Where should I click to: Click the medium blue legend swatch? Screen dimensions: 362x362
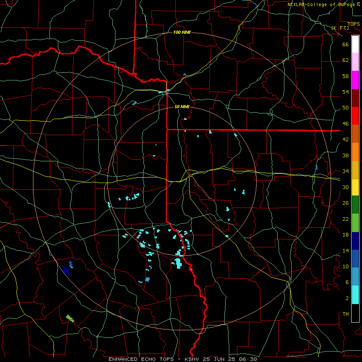coord(355,259)
